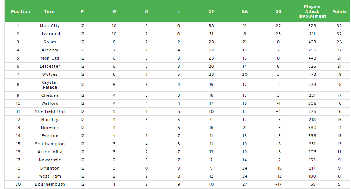Click the Bournemouth team name
351x189 pixels.
click(x=50, y=184)
